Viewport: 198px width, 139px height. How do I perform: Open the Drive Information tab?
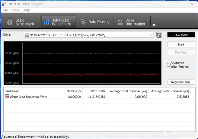pyautogui.click(x=132, y=22)
